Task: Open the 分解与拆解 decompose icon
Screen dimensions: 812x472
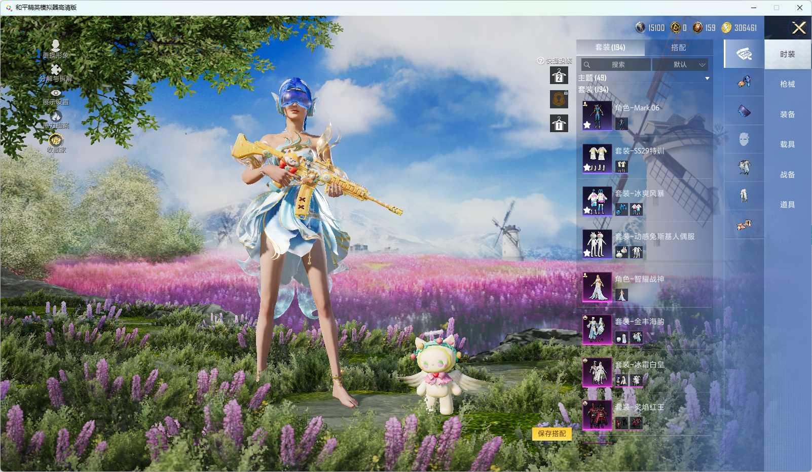Action: coord(56,69)
